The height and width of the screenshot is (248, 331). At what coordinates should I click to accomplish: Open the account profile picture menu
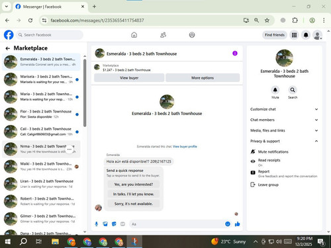[318, 35]
